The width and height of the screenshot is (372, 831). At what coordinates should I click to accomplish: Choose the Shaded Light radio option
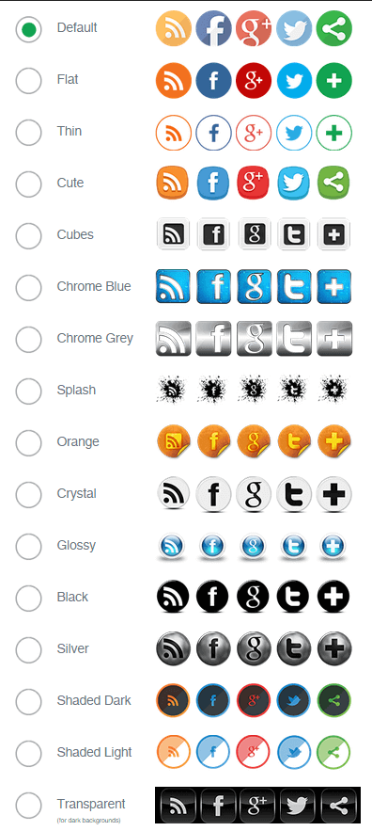coord(28,753)
